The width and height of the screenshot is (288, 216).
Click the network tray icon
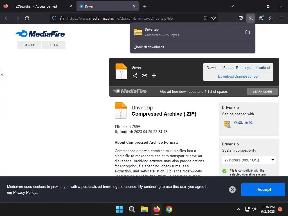click(247, 209)
